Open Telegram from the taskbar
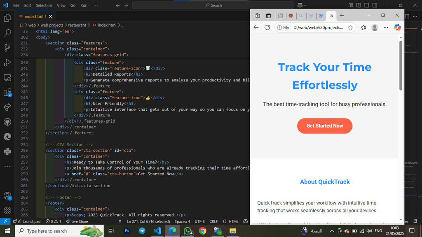The height and width of the screenshot is (237, 422). point(142,231)
